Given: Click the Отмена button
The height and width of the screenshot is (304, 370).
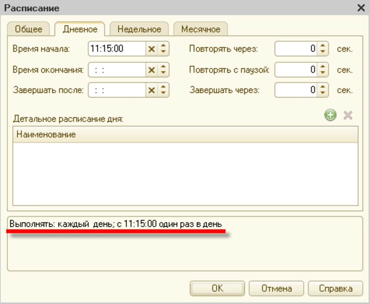Looking at the screenshot, I should [276, 288].
